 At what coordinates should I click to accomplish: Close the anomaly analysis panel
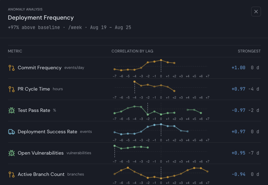click(x=256, y=12)
